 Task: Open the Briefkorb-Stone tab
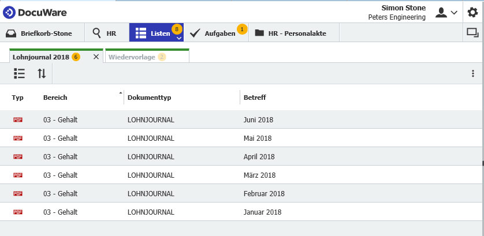(39, 33)
